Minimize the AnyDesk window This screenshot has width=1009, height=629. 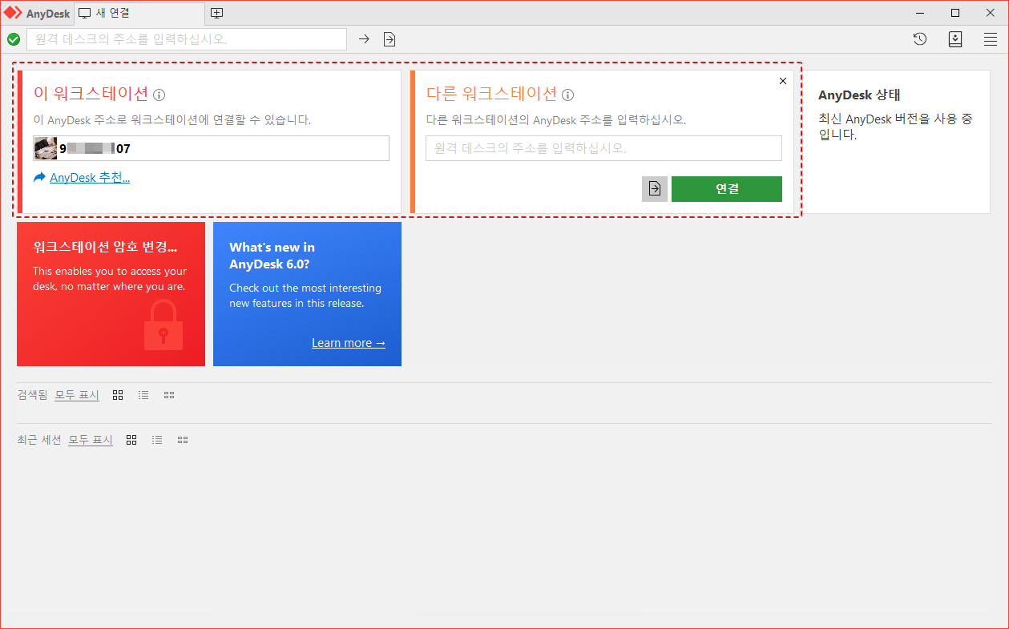[x=919, y=13]
